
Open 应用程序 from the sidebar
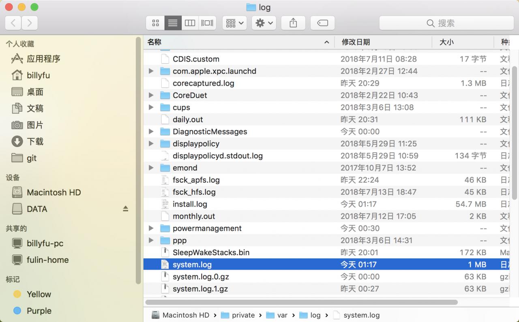click(43, 58)
